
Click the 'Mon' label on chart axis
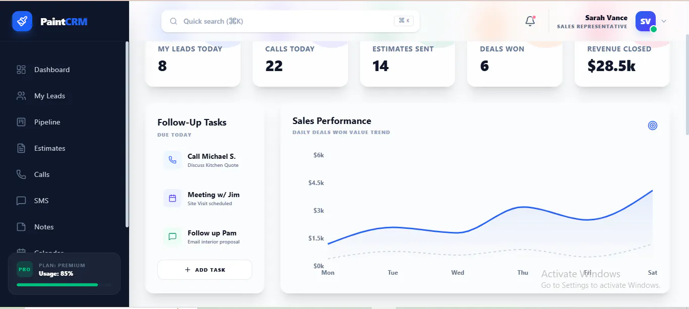click(x=328, y=273)
